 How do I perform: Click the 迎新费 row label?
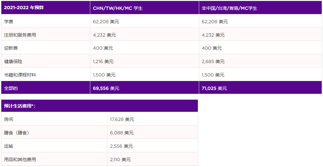pyautogui.click(x=11, y=48)
